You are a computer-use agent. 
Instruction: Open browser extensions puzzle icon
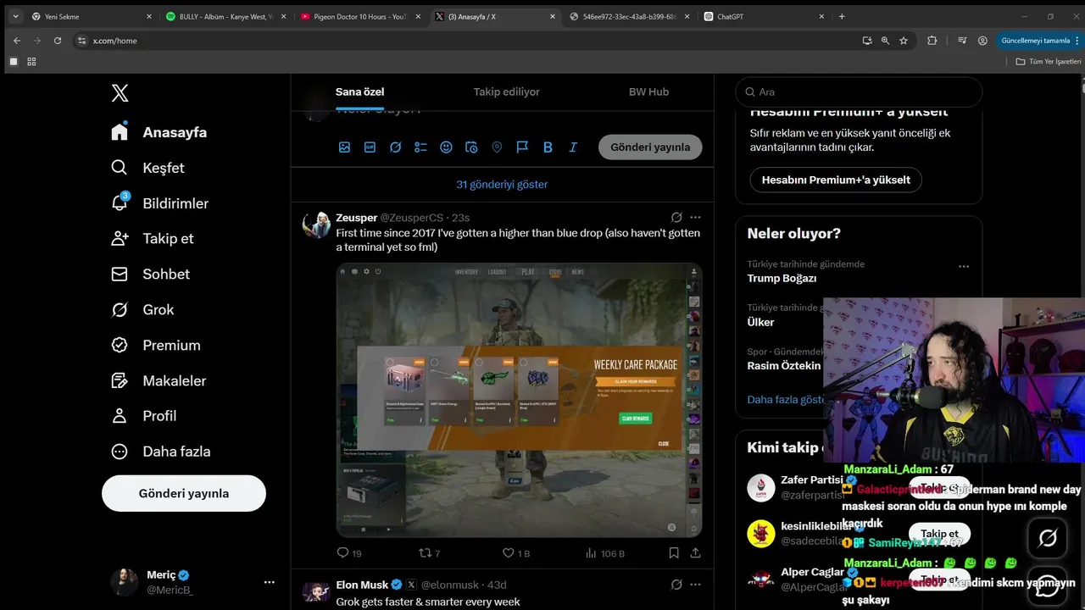[x=932, y=41]
